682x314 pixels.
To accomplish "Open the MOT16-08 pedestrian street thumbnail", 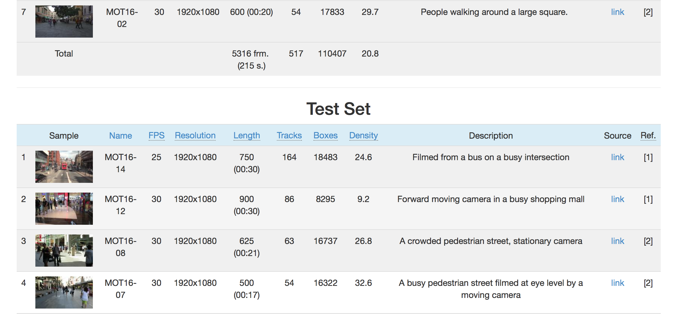I will pos(64,250).
